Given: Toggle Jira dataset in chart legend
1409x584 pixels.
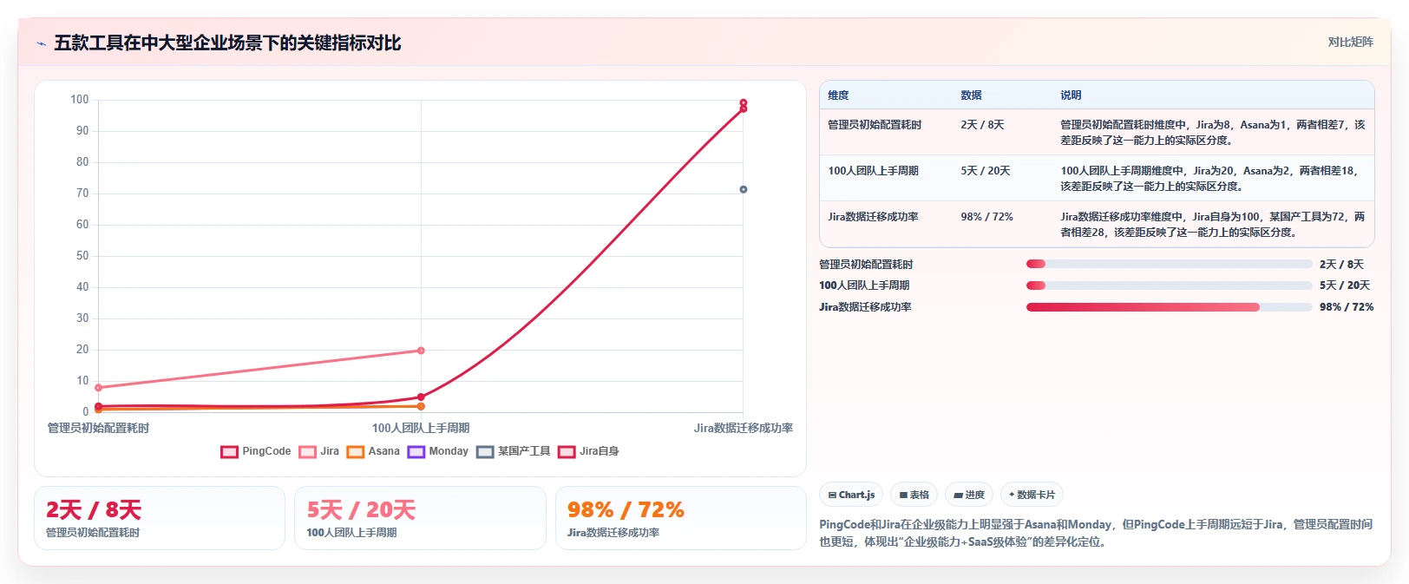Looking at the screenshot, I should (x=318, y=451).
